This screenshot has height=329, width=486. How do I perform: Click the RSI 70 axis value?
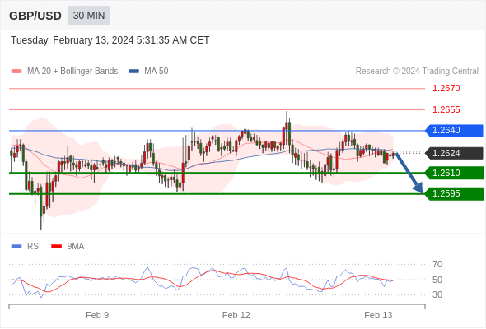pyautogui.click(x=437, y=264)
